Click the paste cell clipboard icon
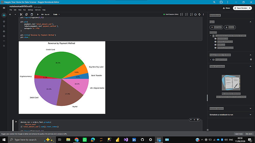 (x=32, y=15)
